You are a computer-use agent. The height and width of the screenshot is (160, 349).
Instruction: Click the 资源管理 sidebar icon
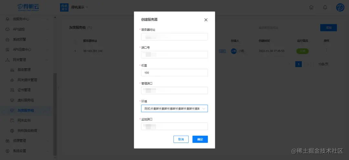(x=7, y=141)
